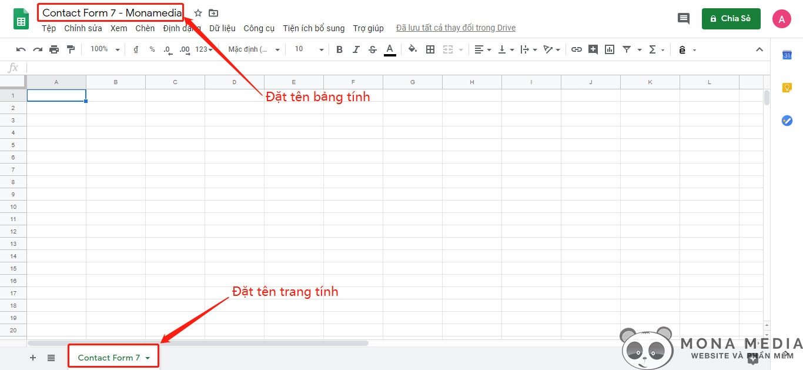Open Google Keep from side panel

point(787,88)
